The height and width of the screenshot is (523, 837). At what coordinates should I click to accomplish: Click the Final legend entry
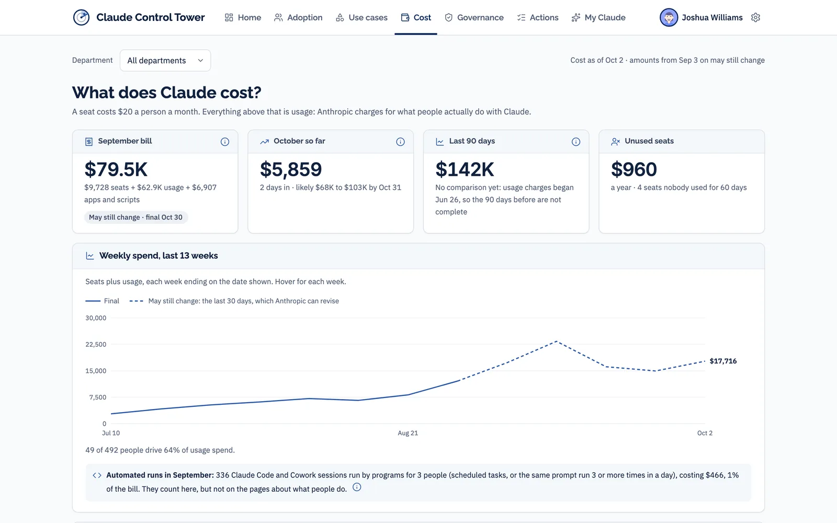pyautogui.click(x=103, y=301)
